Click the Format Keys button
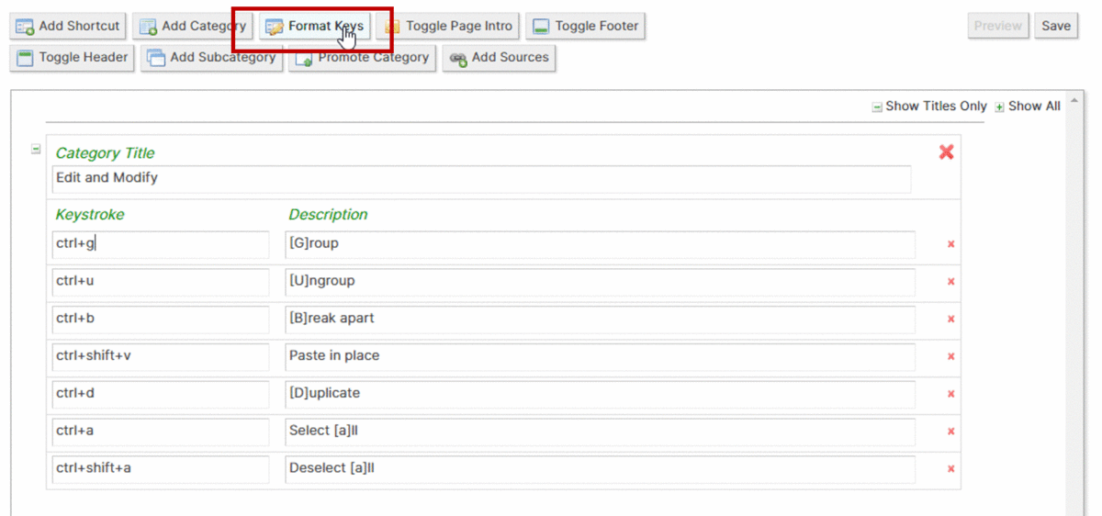This screenshot has height=516, width=1102. point(314,26)
